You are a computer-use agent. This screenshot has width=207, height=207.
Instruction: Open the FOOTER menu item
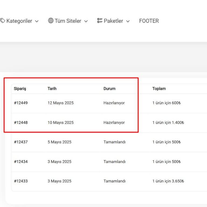[x=149, y=21]
